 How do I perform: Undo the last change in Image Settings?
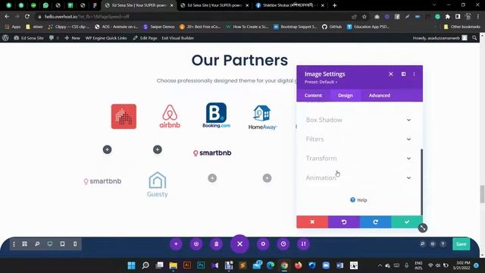pyautogui.click(x=344, y=222)
